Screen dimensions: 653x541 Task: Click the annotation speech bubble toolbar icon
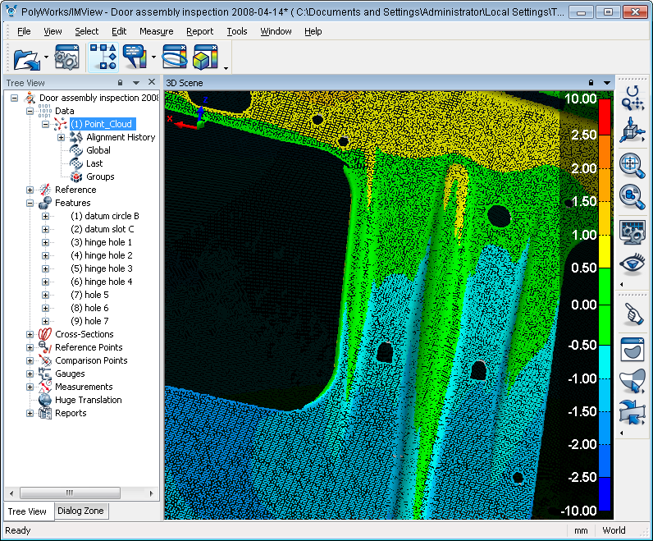(x=135, y=57)
